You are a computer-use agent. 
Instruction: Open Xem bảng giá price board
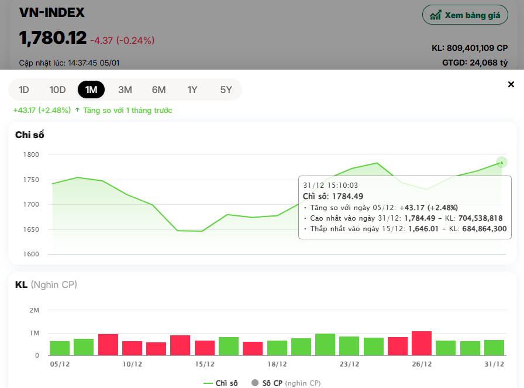pos(465,15)
